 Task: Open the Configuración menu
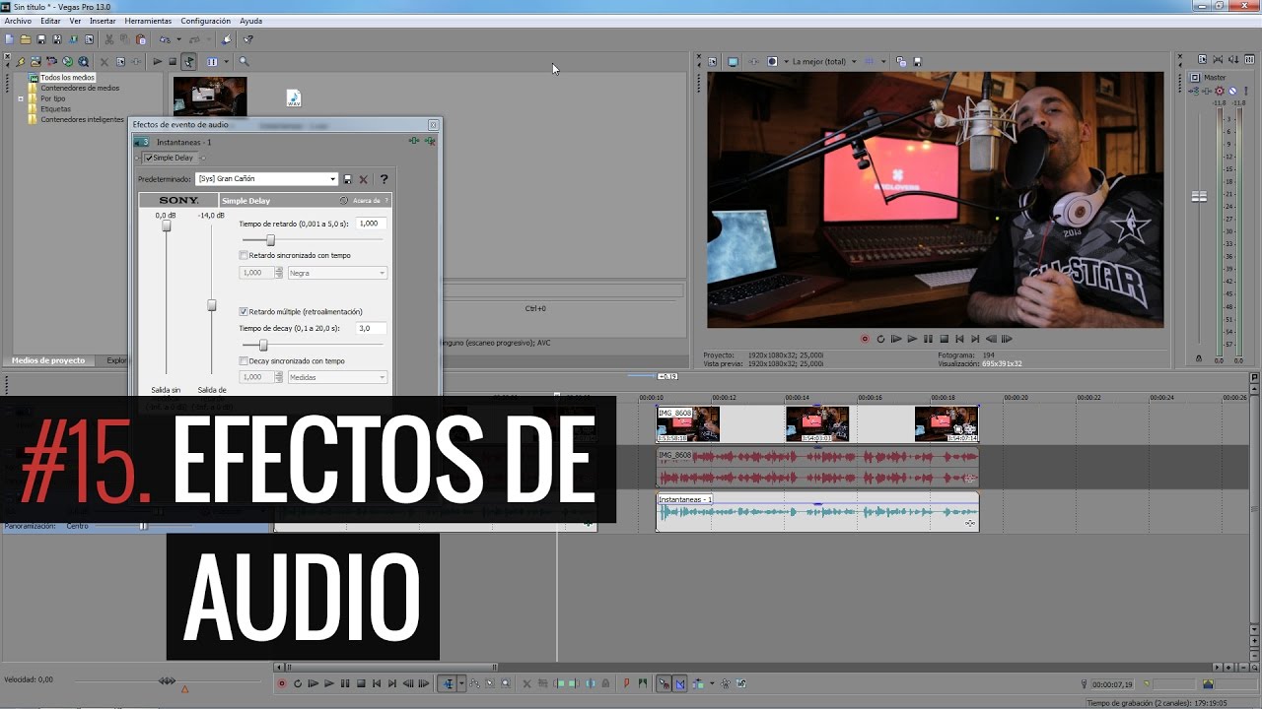(x=205, y=21)
